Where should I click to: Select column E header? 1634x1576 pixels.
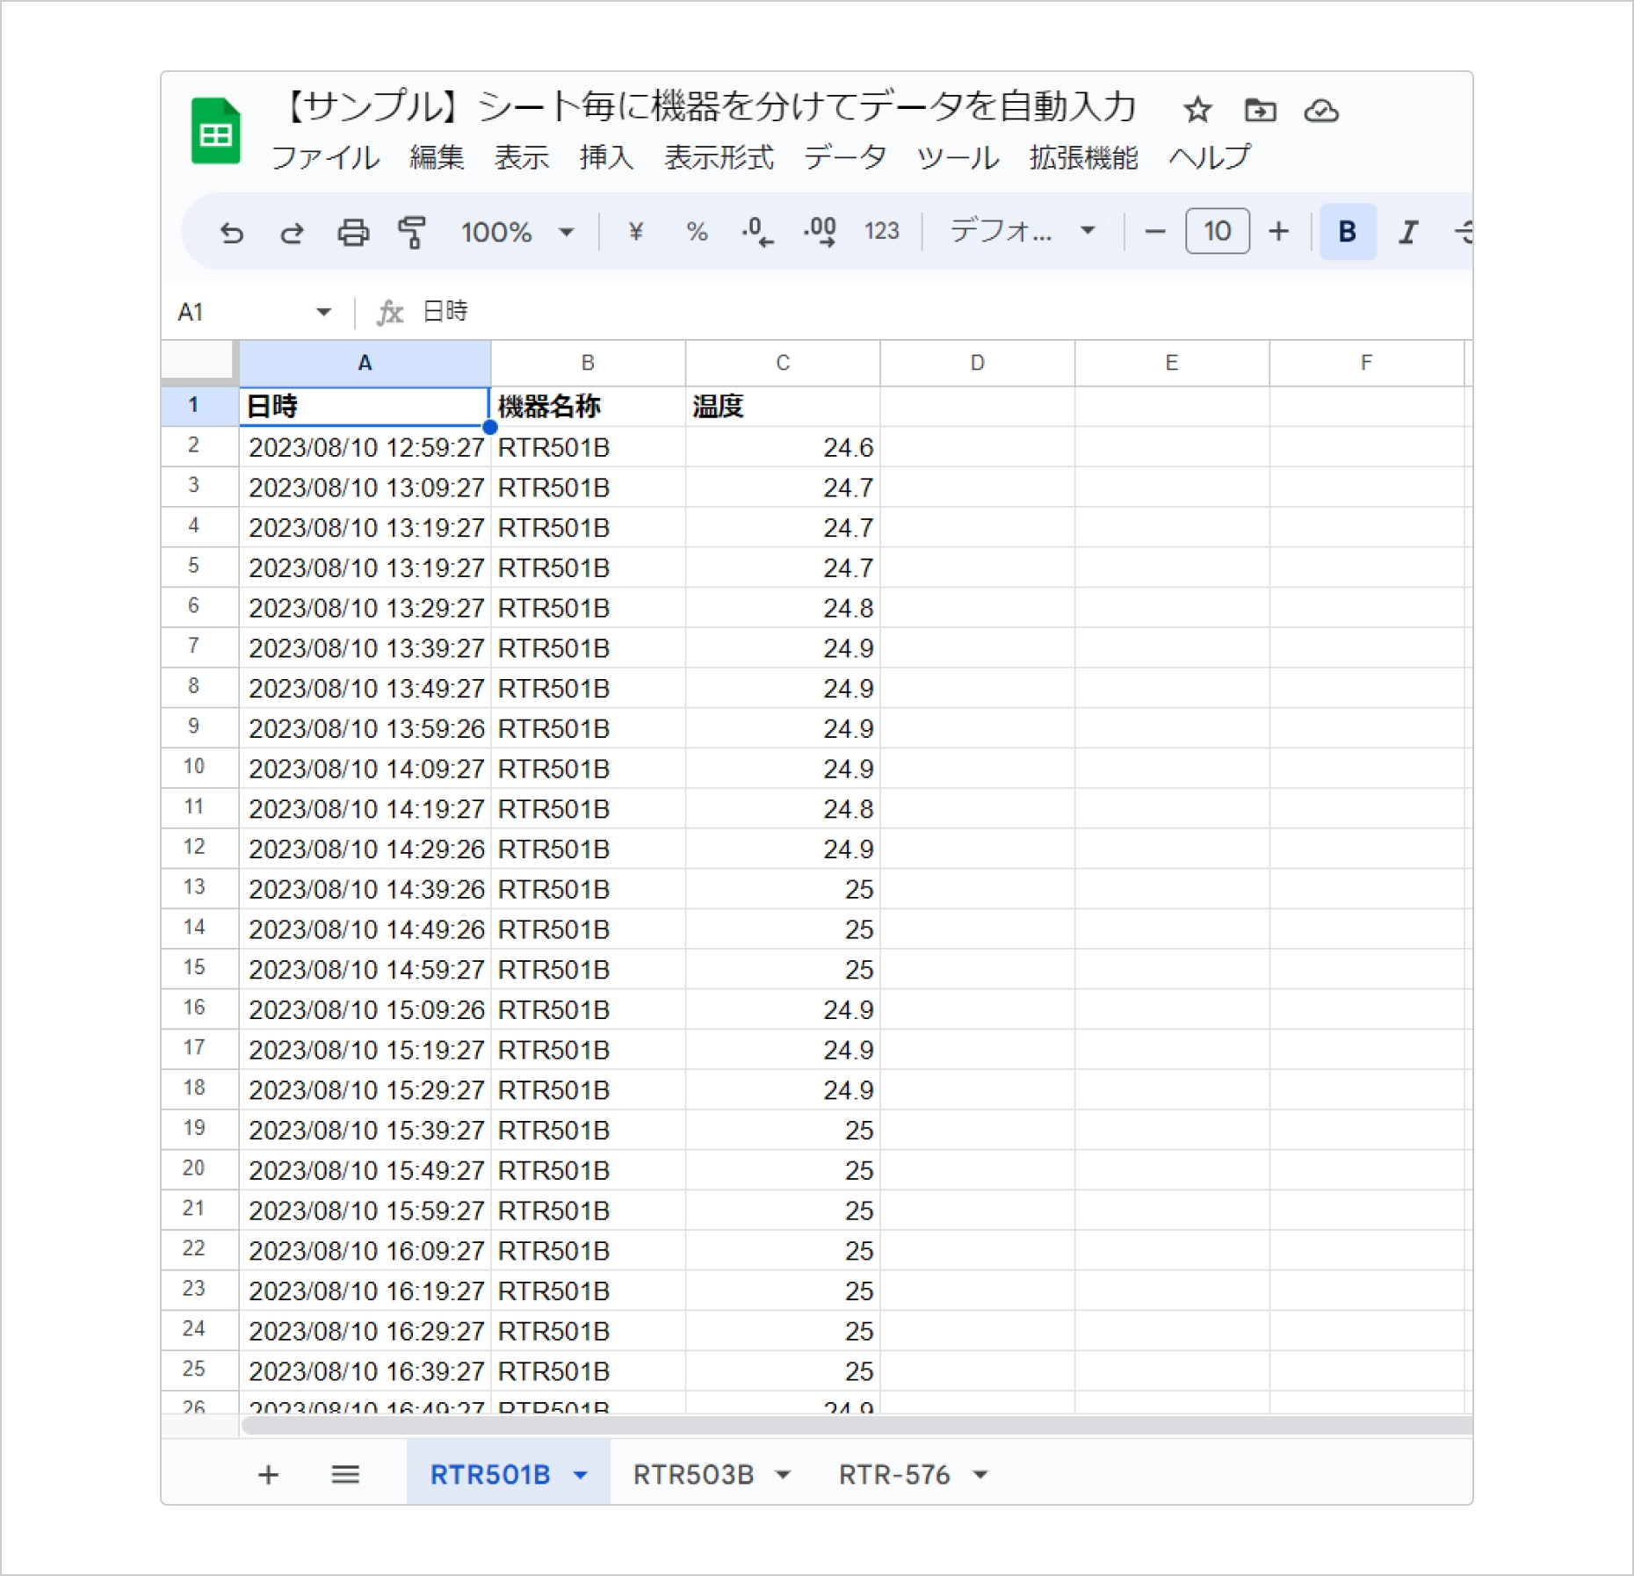click(x=1172, y=363)
